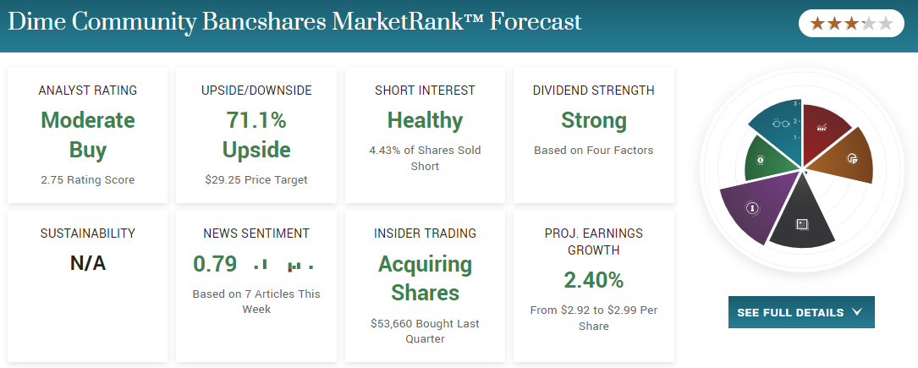Click the newspaper icon in the dark gray segment
Screen dimensions: 918x368
pyautogui.click(x=802, y=224)
